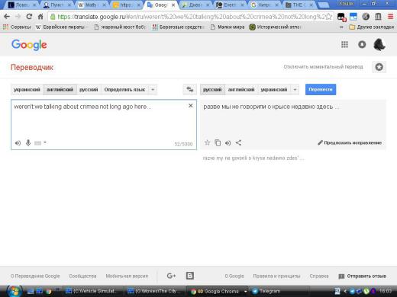The image size is (397, 297).
Task: Set target language to английский
Action: pos(241,90)
